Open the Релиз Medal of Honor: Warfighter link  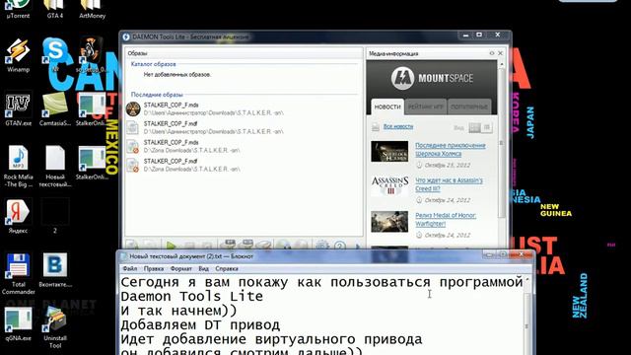pos(446,219)
